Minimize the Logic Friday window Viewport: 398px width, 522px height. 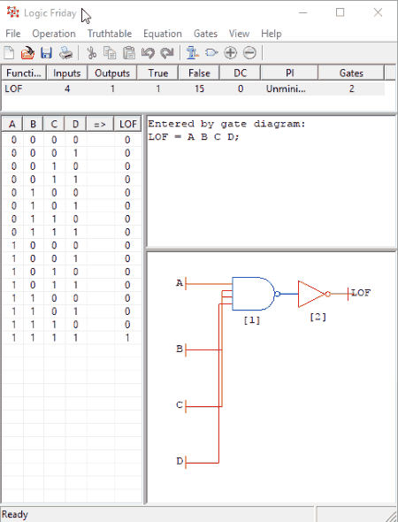(x=302, y=12)
